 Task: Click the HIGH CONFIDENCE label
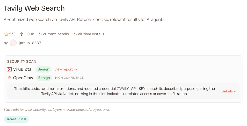point(69,78)
